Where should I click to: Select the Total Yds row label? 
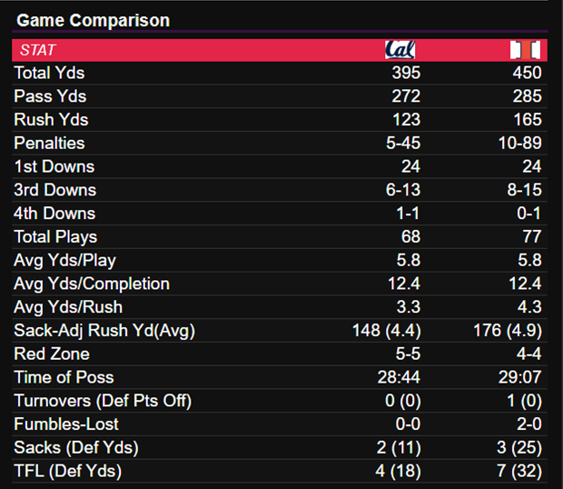(x=49, y=73)
